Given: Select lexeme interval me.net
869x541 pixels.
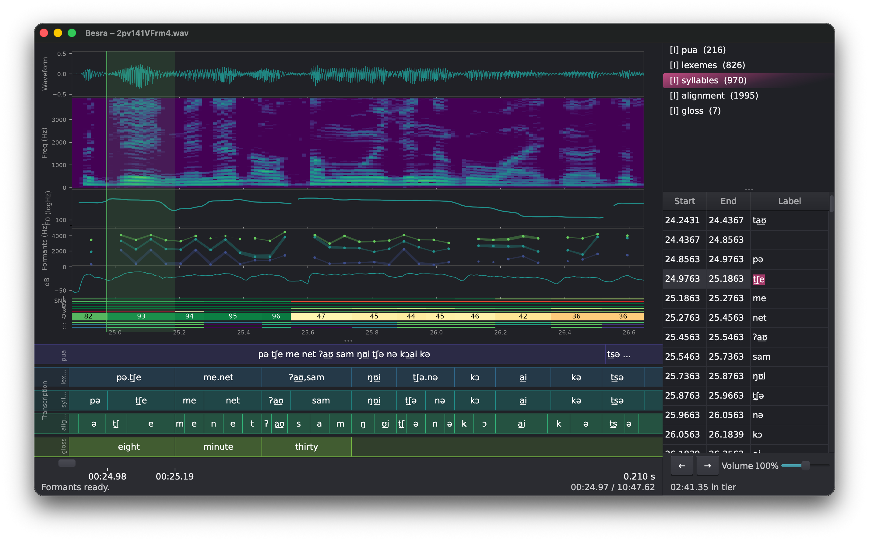Looking at the screenshot, I should pyautogui.click(x=218, y=378).
